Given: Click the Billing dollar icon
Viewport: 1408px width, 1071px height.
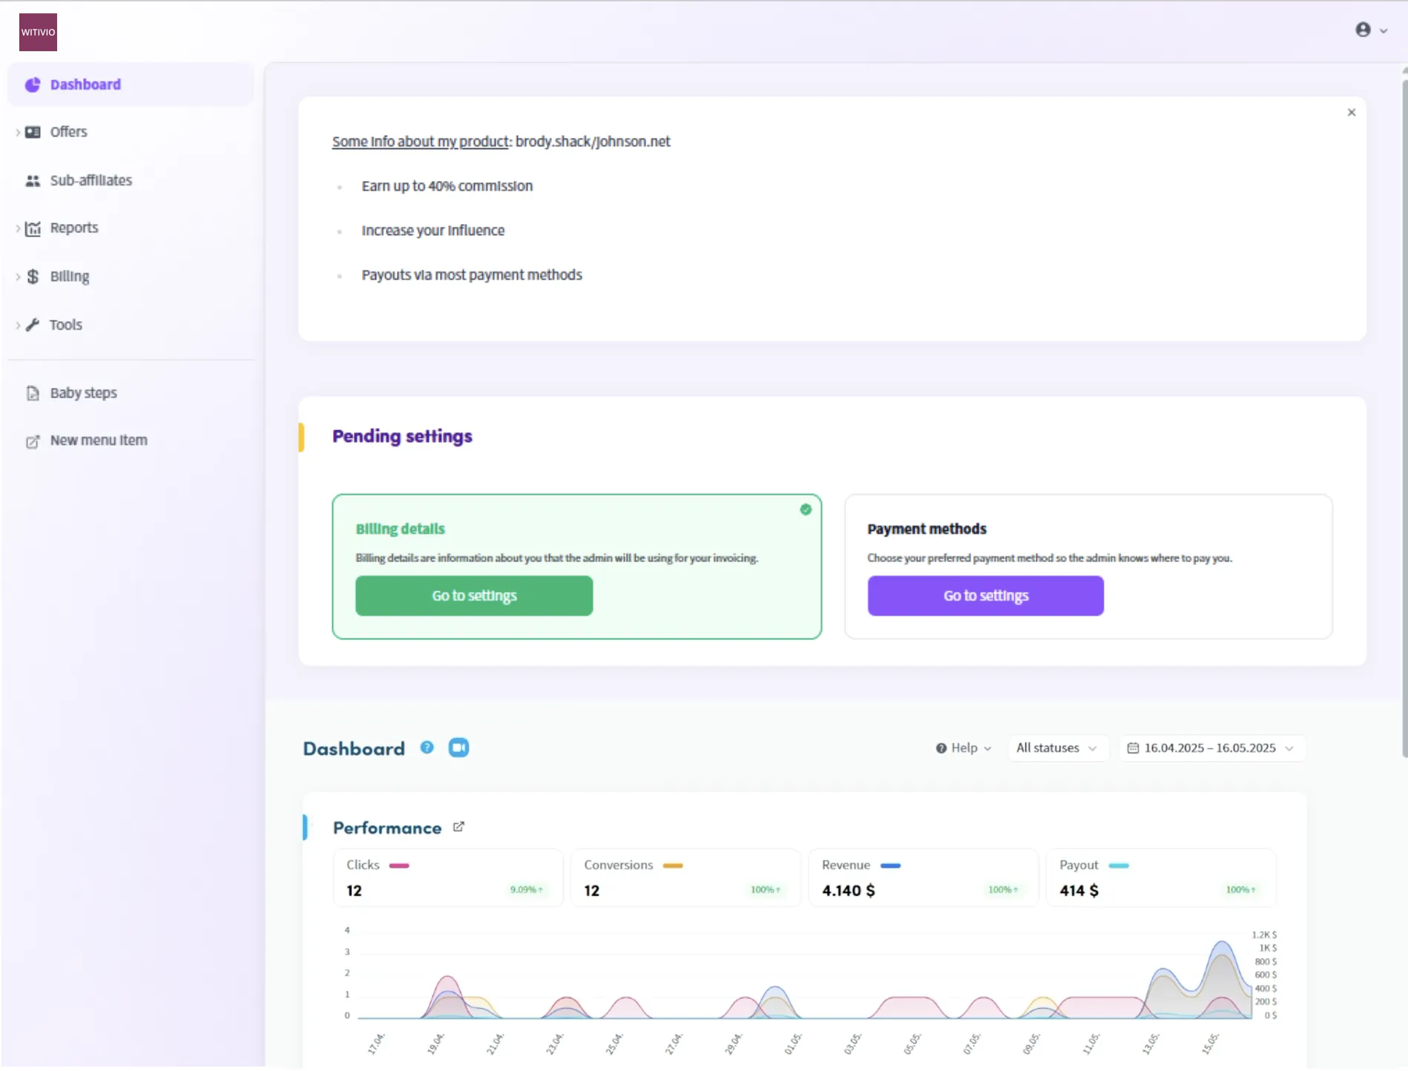Looking at the screenshot, I should [33, 277].
